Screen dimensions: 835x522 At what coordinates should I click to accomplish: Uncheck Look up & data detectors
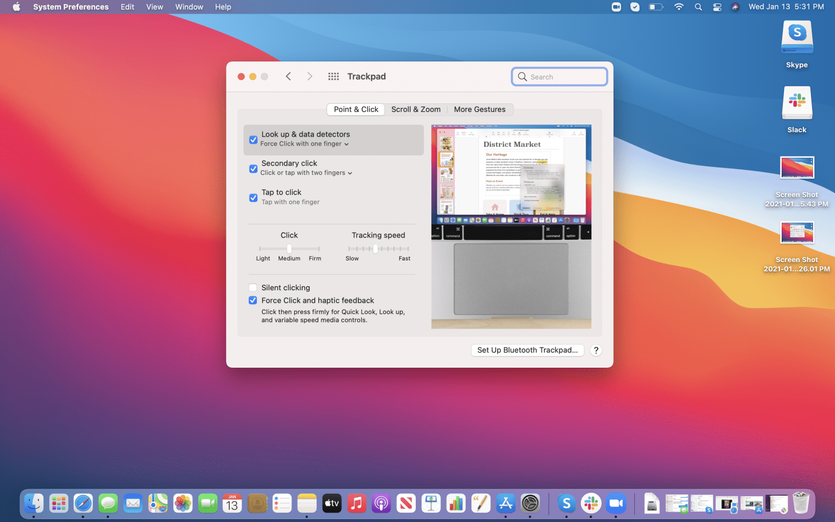click(253, 140)
